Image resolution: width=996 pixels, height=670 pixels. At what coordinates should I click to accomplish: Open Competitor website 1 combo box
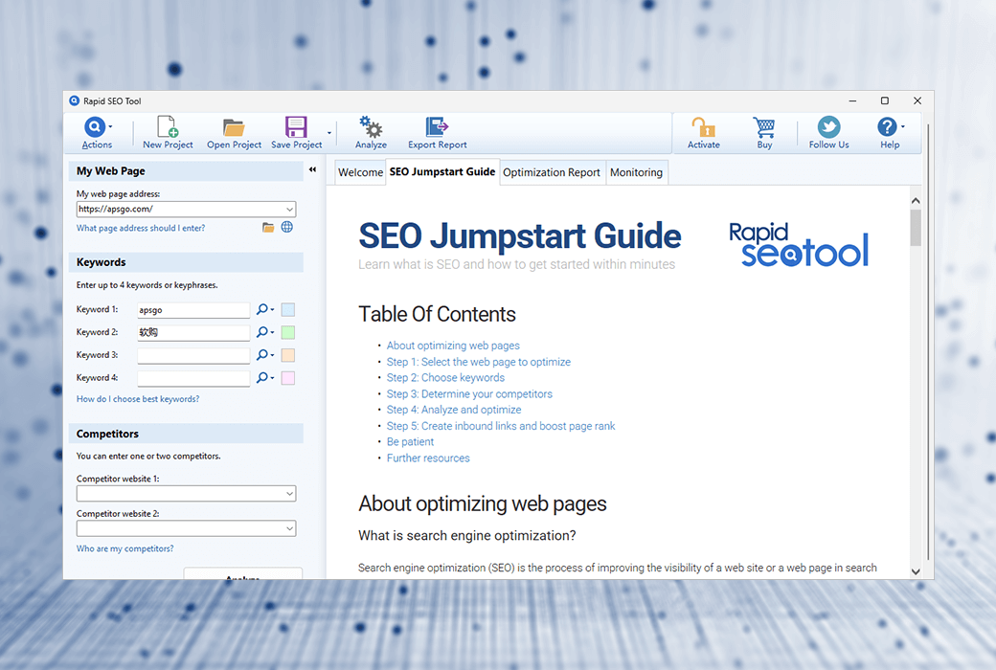[186, 494]
